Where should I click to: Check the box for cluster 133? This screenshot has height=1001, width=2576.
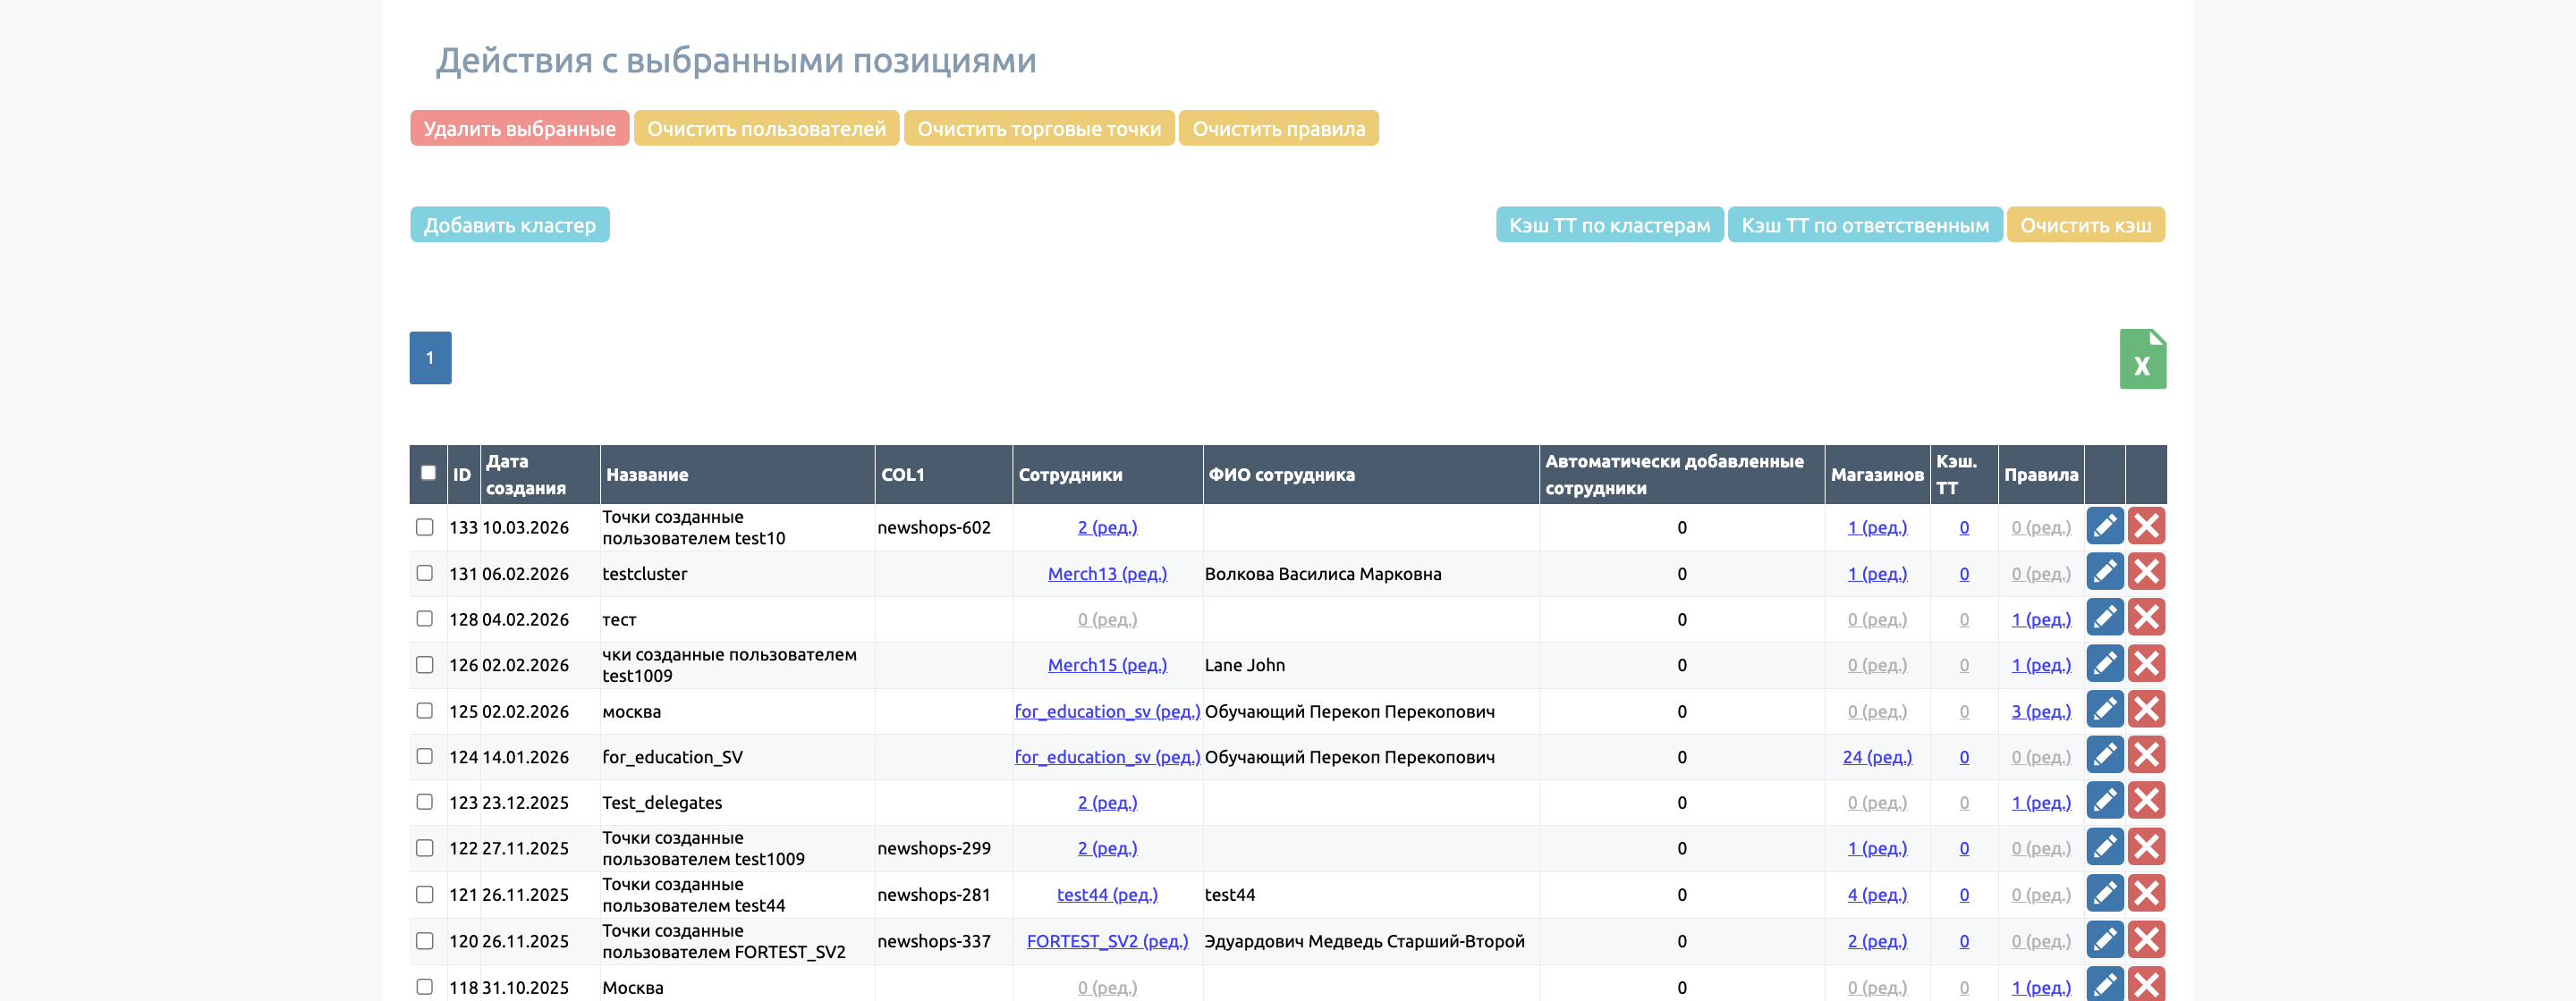tap(424, 527)
